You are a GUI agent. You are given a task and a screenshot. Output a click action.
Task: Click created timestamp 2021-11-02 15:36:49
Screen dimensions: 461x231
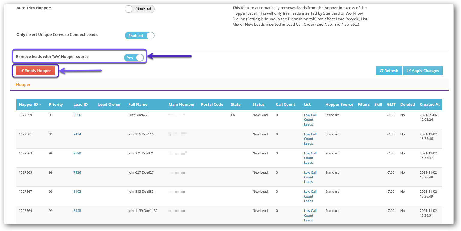tap(428, 194)
